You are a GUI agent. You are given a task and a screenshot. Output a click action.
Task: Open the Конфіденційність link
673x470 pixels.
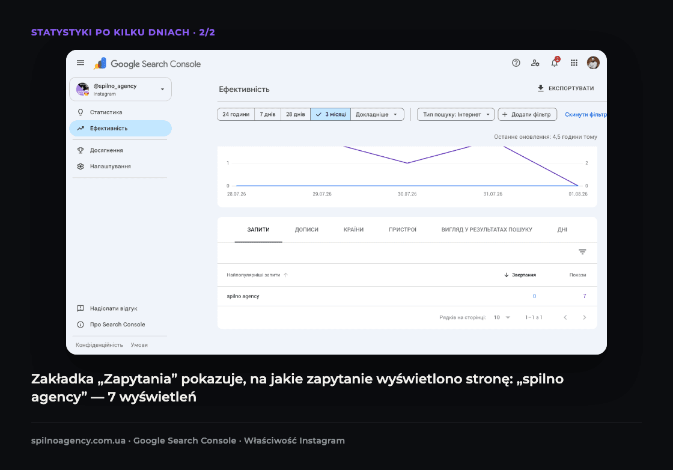click(99, 344)
